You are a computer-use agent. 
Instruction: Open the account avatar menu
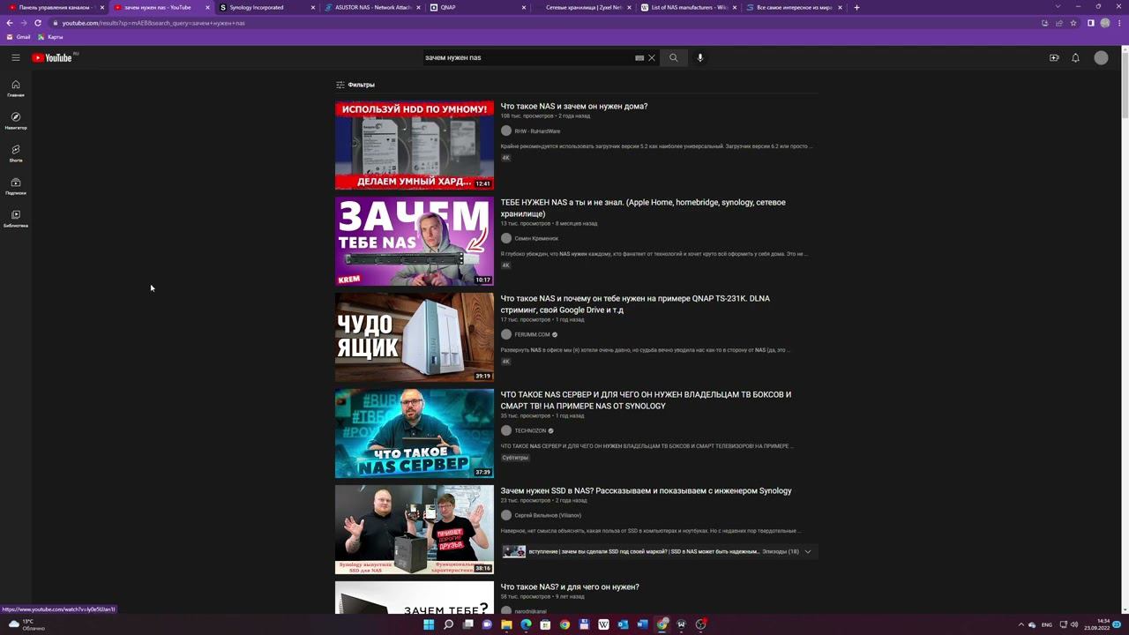click(x=1101, y=57)
